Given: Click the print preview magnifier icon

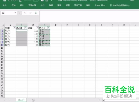Looking at the screenshot, I should pyautogui.click(x=20, y=1).
